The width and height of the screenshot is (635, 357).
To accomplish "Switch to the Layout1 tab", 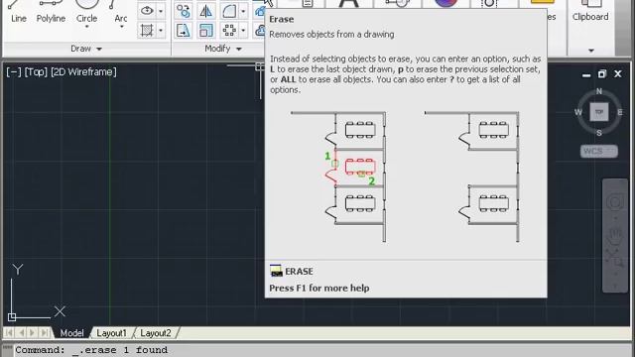I will (111, 333).
